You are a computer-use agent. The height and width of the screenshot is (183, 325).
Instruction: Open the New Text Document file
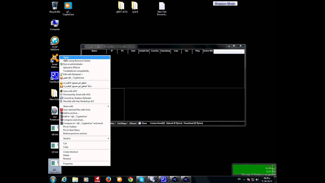tap(162, 9)
